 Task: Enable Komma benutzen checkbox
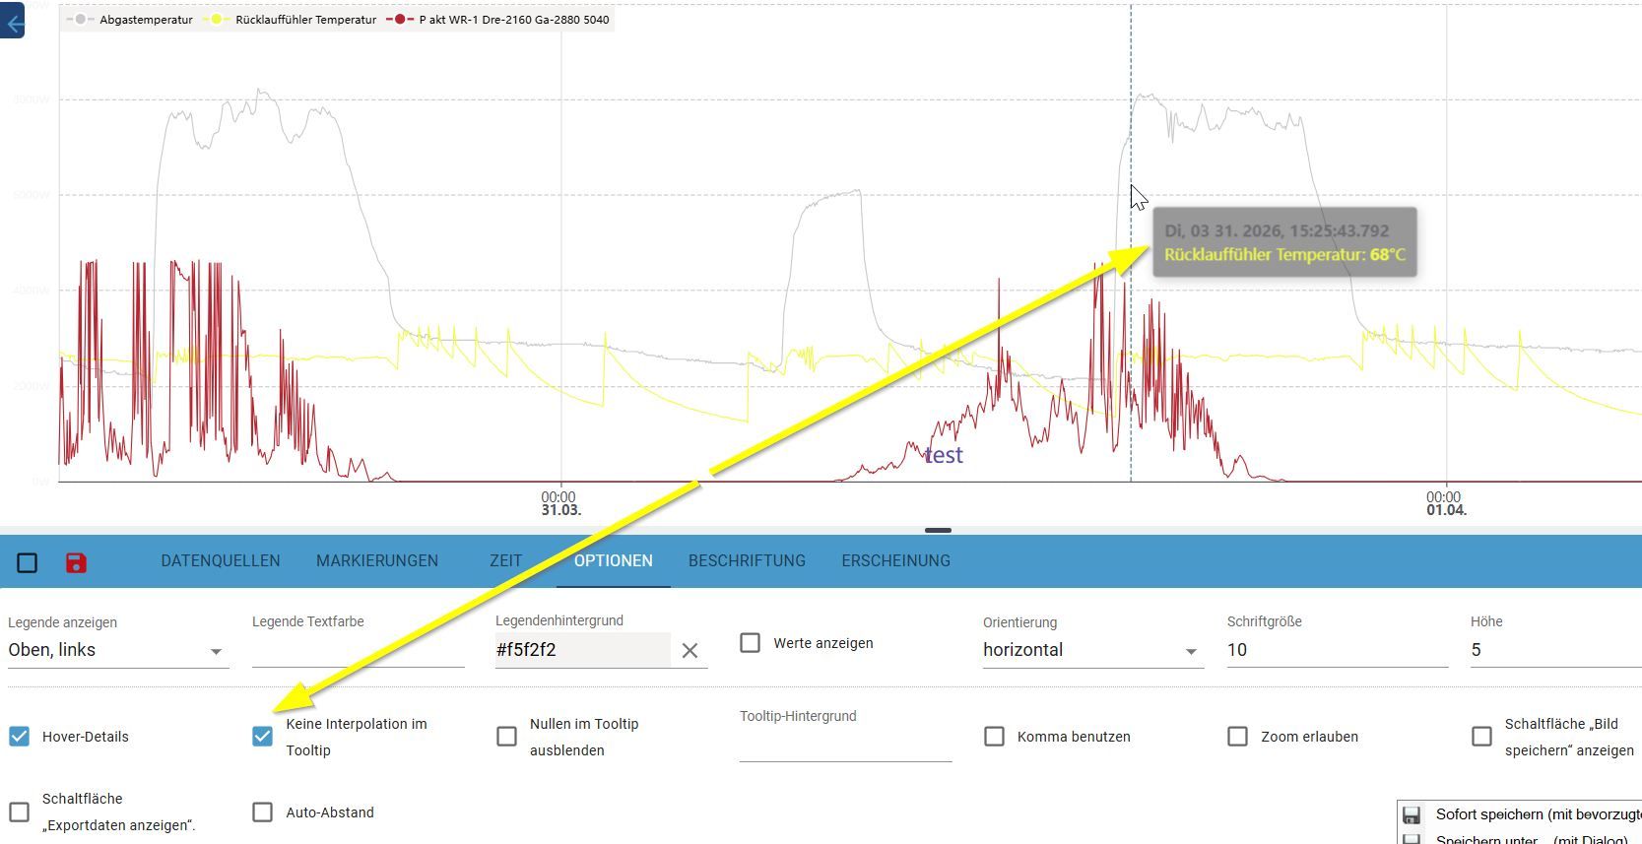[994, 737]
